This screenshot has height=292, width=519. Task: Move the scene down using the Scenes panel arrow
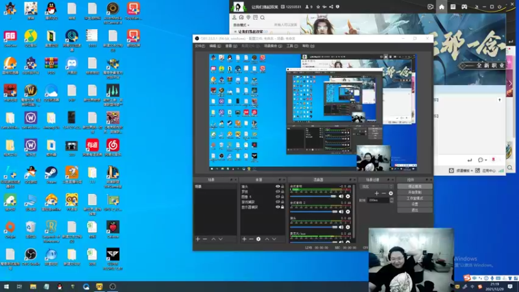click(x=221, y=239)
